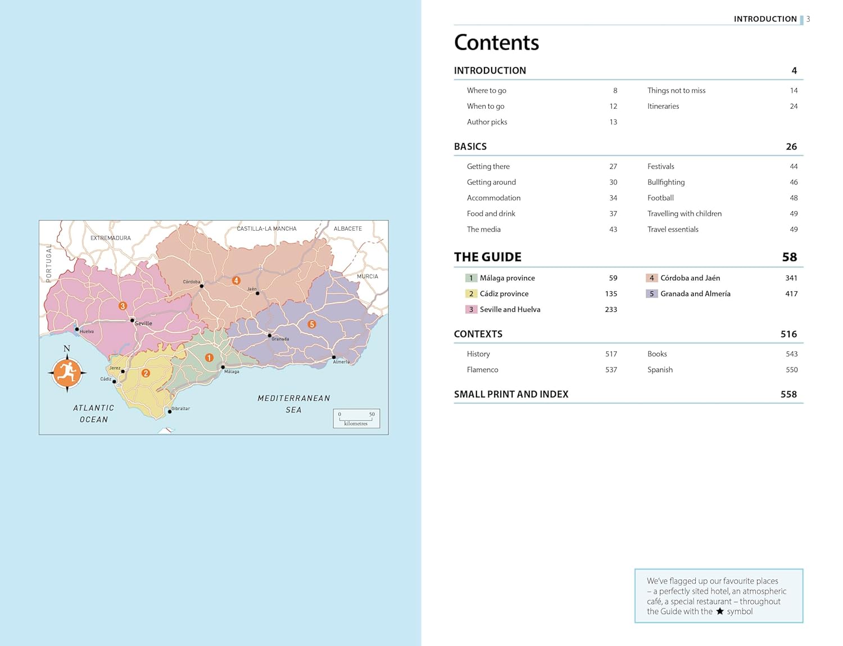The width and height of the screenshot is (843, 646).
Task: Go to the Córdoba and Jaén chapter
Action: pyautogui.click(x=690, y=278)
